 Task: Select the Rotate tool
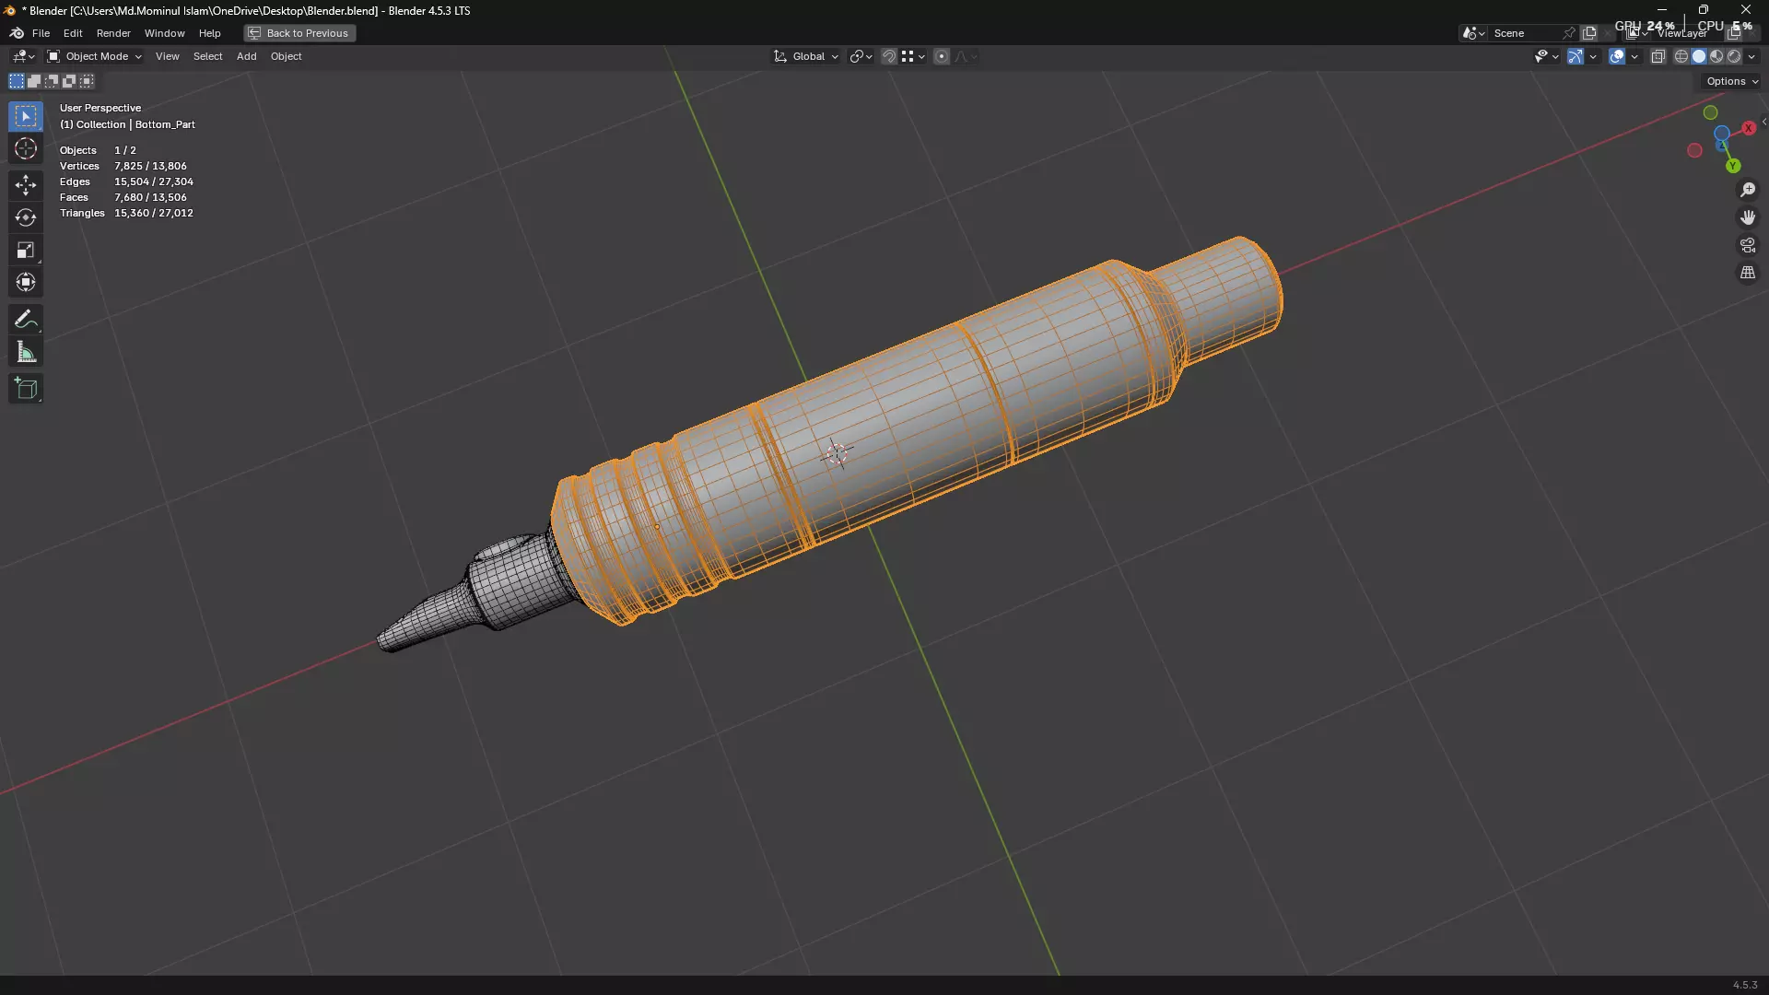tap(26, 217)
